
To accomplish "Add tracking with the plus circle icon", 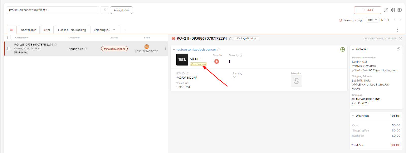I will (x=235, y=78).
